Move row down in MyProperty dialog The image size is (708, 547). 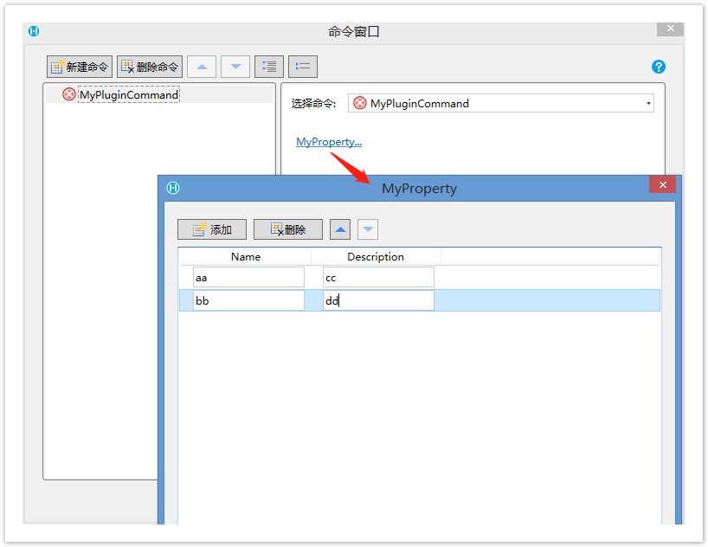pos(369,229)
